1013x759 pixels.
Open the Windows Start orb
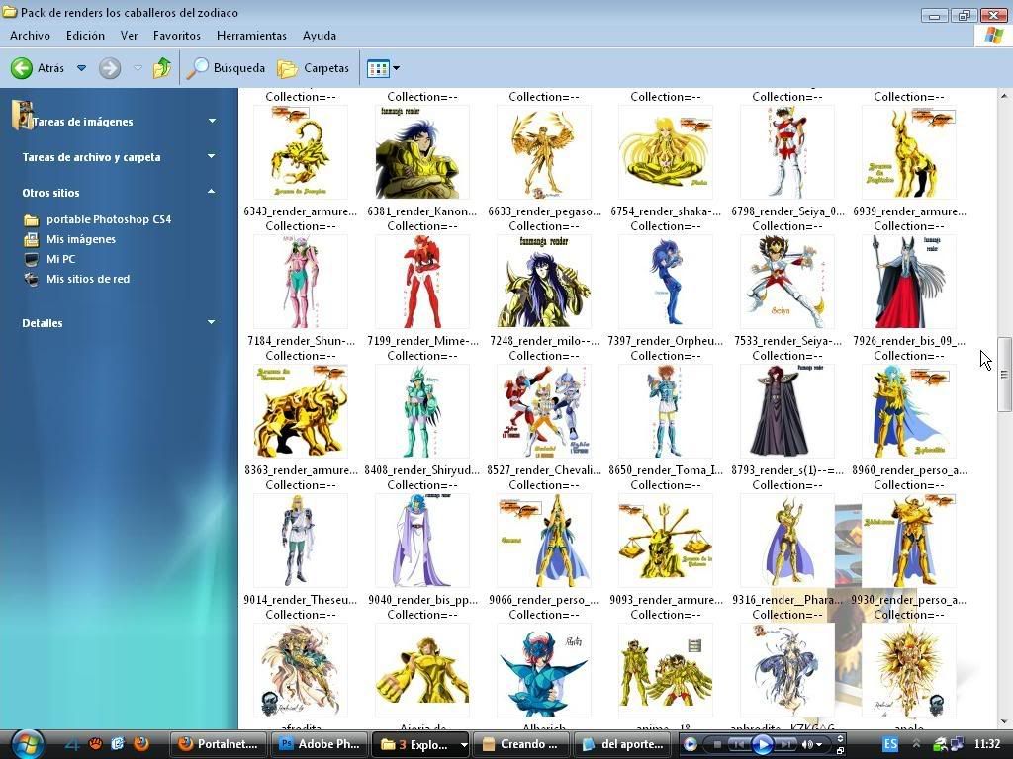[x=27, y=744]
